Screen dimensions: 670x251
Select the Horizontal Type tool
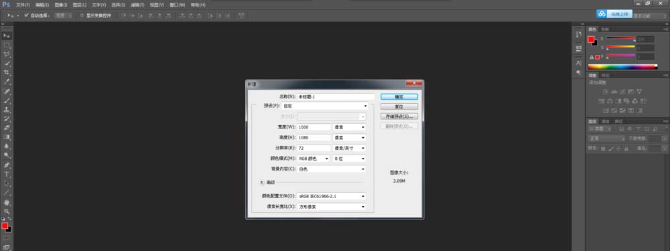tap(7, 174)
